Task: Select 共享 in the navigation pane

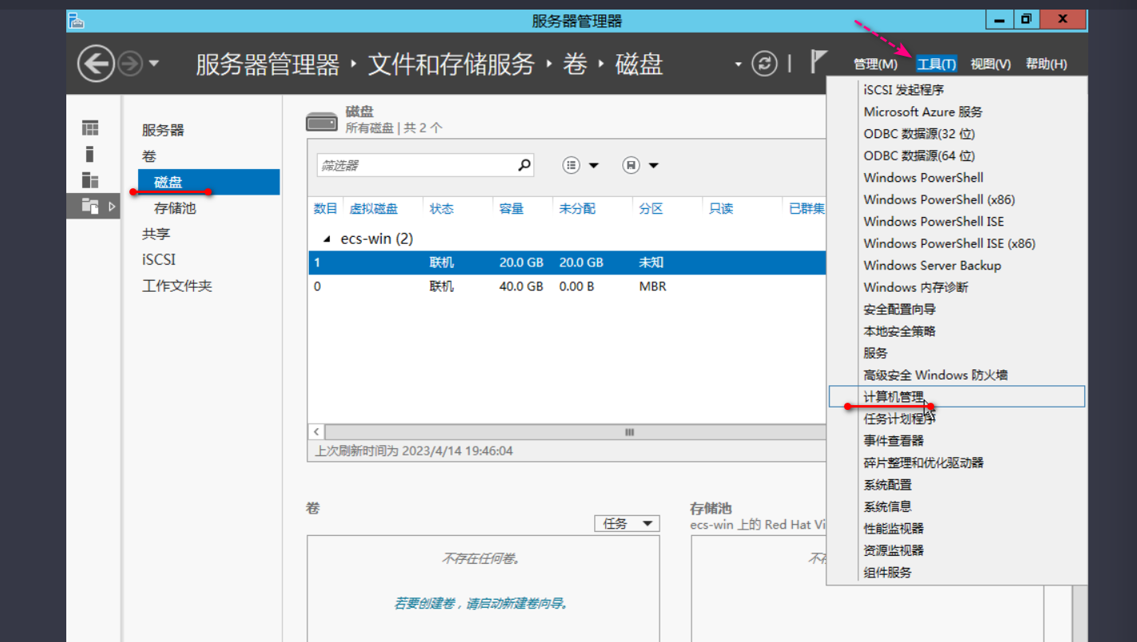Action: tap(156, 234)
